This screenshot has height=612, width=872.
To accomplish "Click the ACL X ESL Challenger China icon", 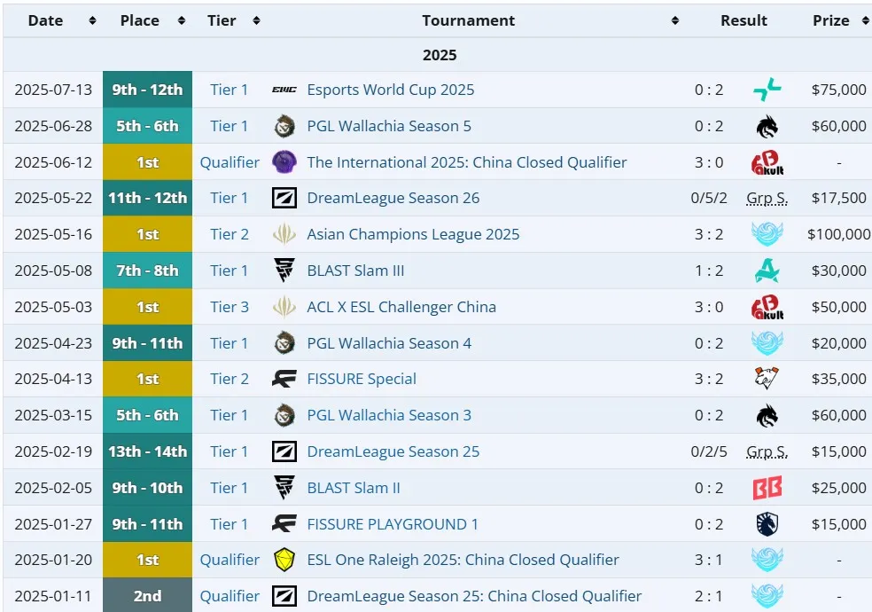I will [284, 307].
